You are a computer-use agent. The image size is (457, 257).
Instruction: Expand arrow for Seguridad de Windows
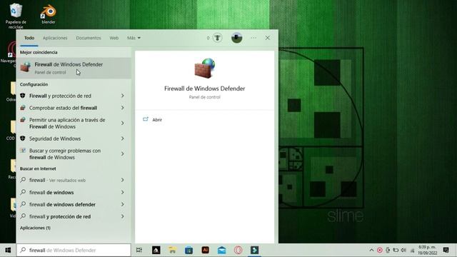(x=122, y=138)
